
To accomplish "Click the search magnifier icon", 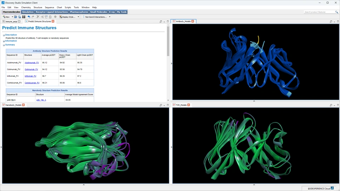I will [x=336, y=12].
